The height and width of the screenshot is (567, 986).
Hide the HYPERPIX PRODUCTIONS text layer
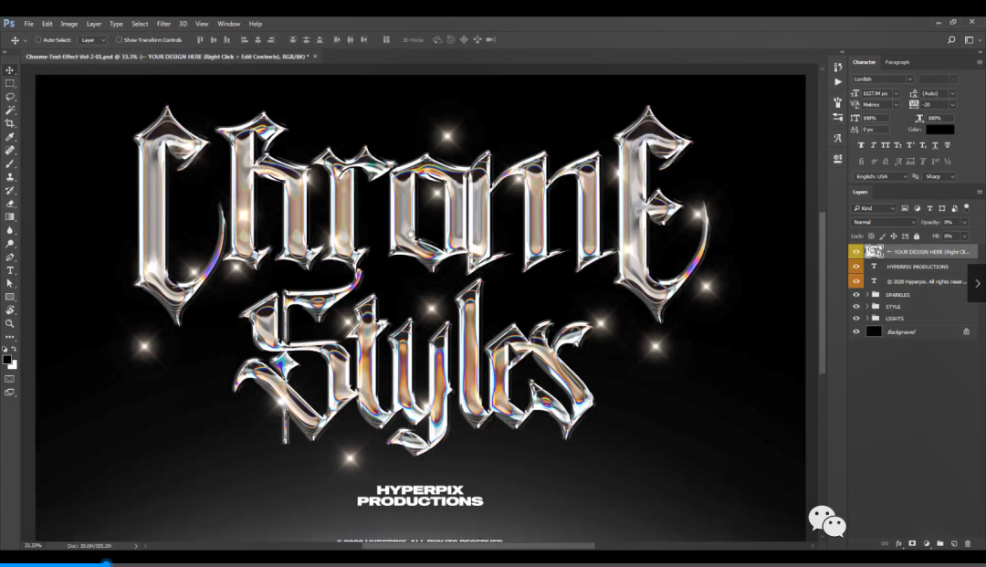[x=855, y=267]
